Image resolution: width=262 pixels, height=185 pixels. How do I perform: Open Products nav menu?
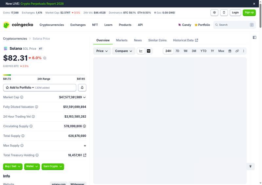tap(125, 25)
